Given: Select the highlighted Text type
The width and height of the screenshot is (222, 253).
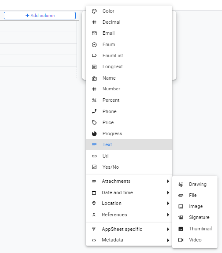Looking at the screenshot, I should click(x=107, y=145).
